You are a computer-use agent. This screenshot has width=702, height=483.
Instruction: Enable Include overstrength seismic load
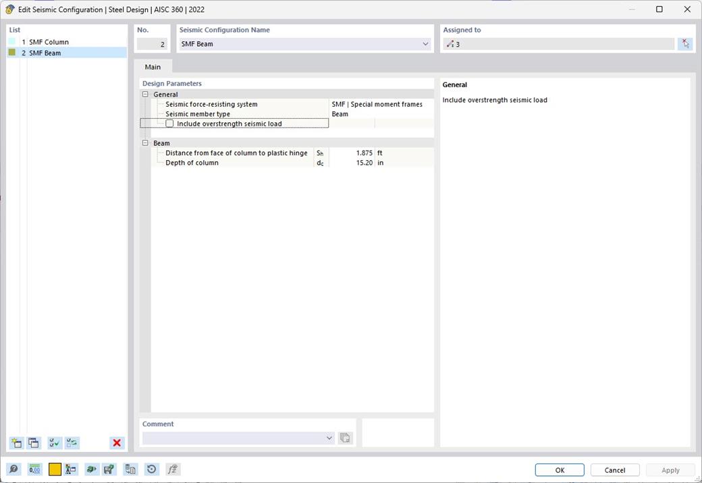(x=169, y=123)
